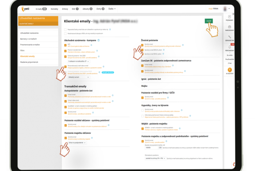Click help icon beside Obchodné oznámenia - kampane

tap(98, 40)
